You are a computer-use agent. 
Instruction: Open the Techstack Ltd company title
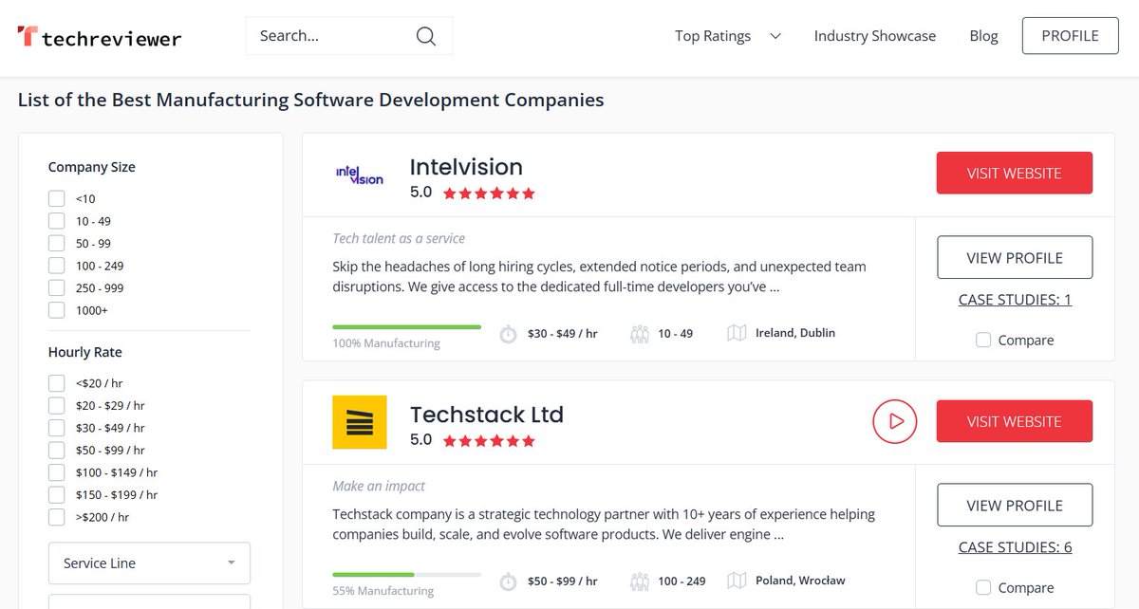(x=487, y=415)
